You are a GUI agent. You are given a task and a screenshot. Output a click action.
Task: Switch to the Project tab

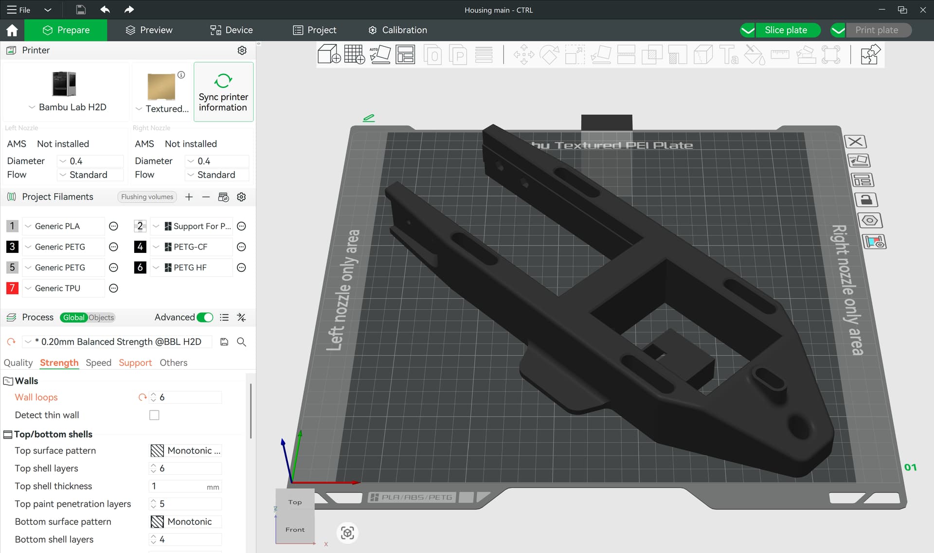click(x=315, y=30)
